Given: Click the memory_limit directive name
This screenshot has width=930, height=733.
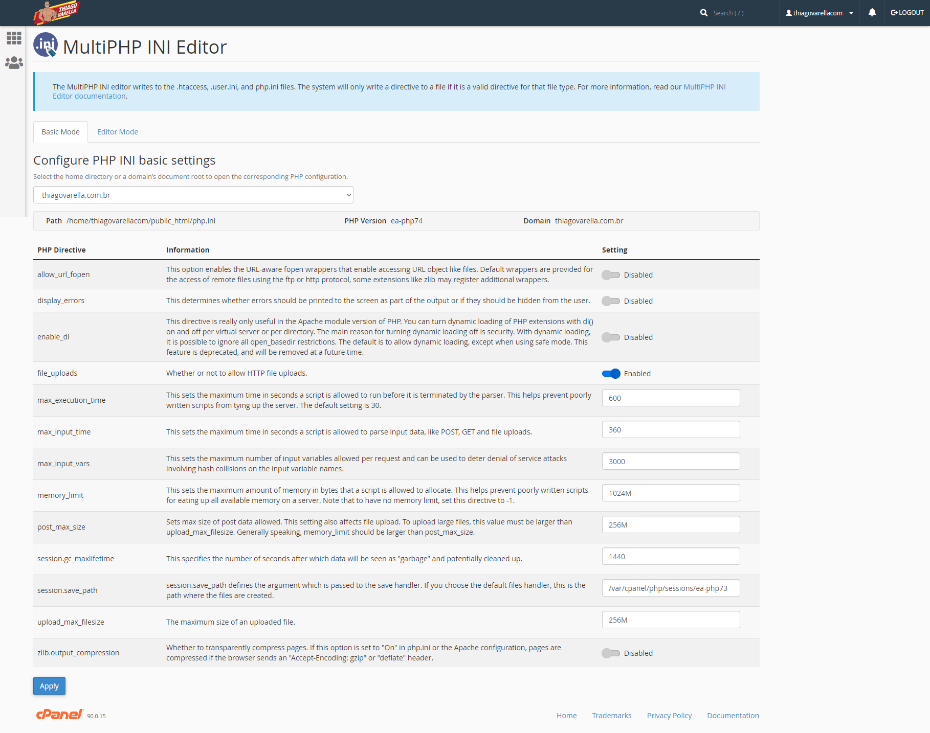Looking at the screenshot, I should point(60,495).
